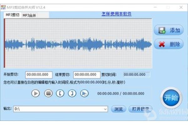The image size is (188, 125).
Task: Minimize the MP3剪切合并大师 window
Action: pos(155,7)
